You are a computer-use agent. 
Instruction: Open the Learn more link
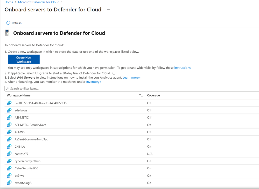tap(131, 78)
